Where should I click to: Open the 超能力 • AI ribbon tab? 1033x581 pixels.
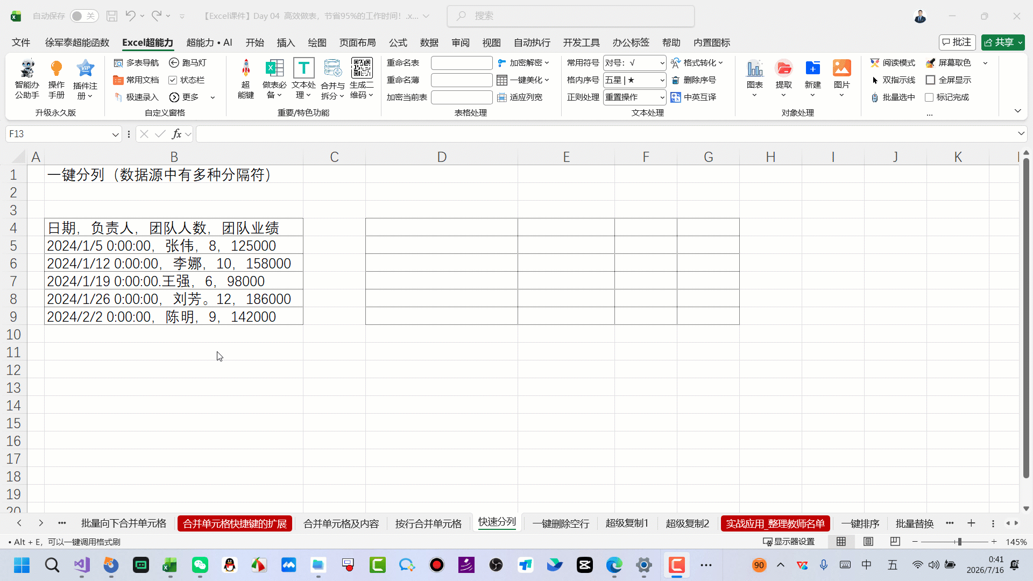pyautogui.click(x=209, y=42)
